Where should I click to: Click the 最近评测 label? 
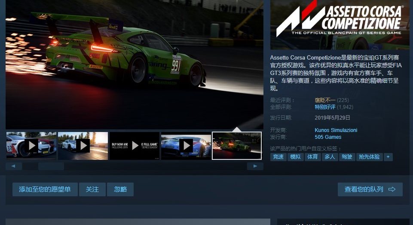(x=282, y=100)
